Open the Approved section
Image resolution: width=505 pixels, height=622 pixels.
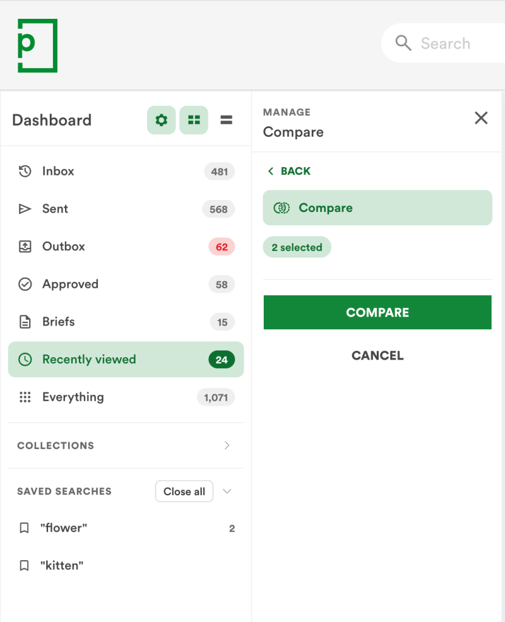126,284
